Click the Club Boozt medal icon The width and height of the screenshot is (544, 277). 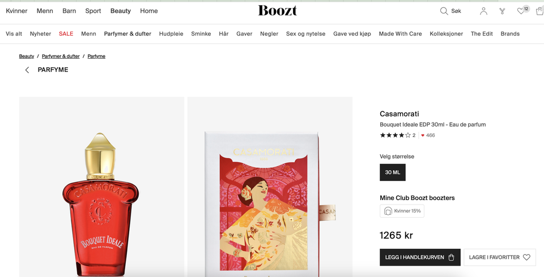coord(502,11)
